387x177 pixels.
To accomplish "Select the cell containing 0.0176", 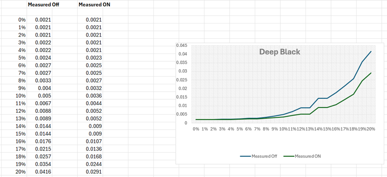I will (x=43, y=141).
